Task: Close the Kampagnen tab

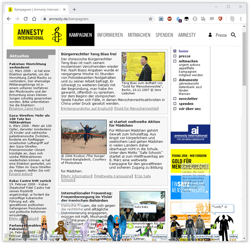Action: coord(64,10)
